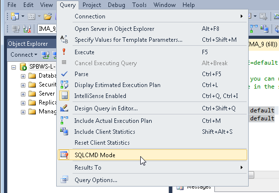Image resolution: width=279 pixels, height=193 pixels.
Task: Open the Connect dropdown in Object Explorer
Action: coord(24,55)
